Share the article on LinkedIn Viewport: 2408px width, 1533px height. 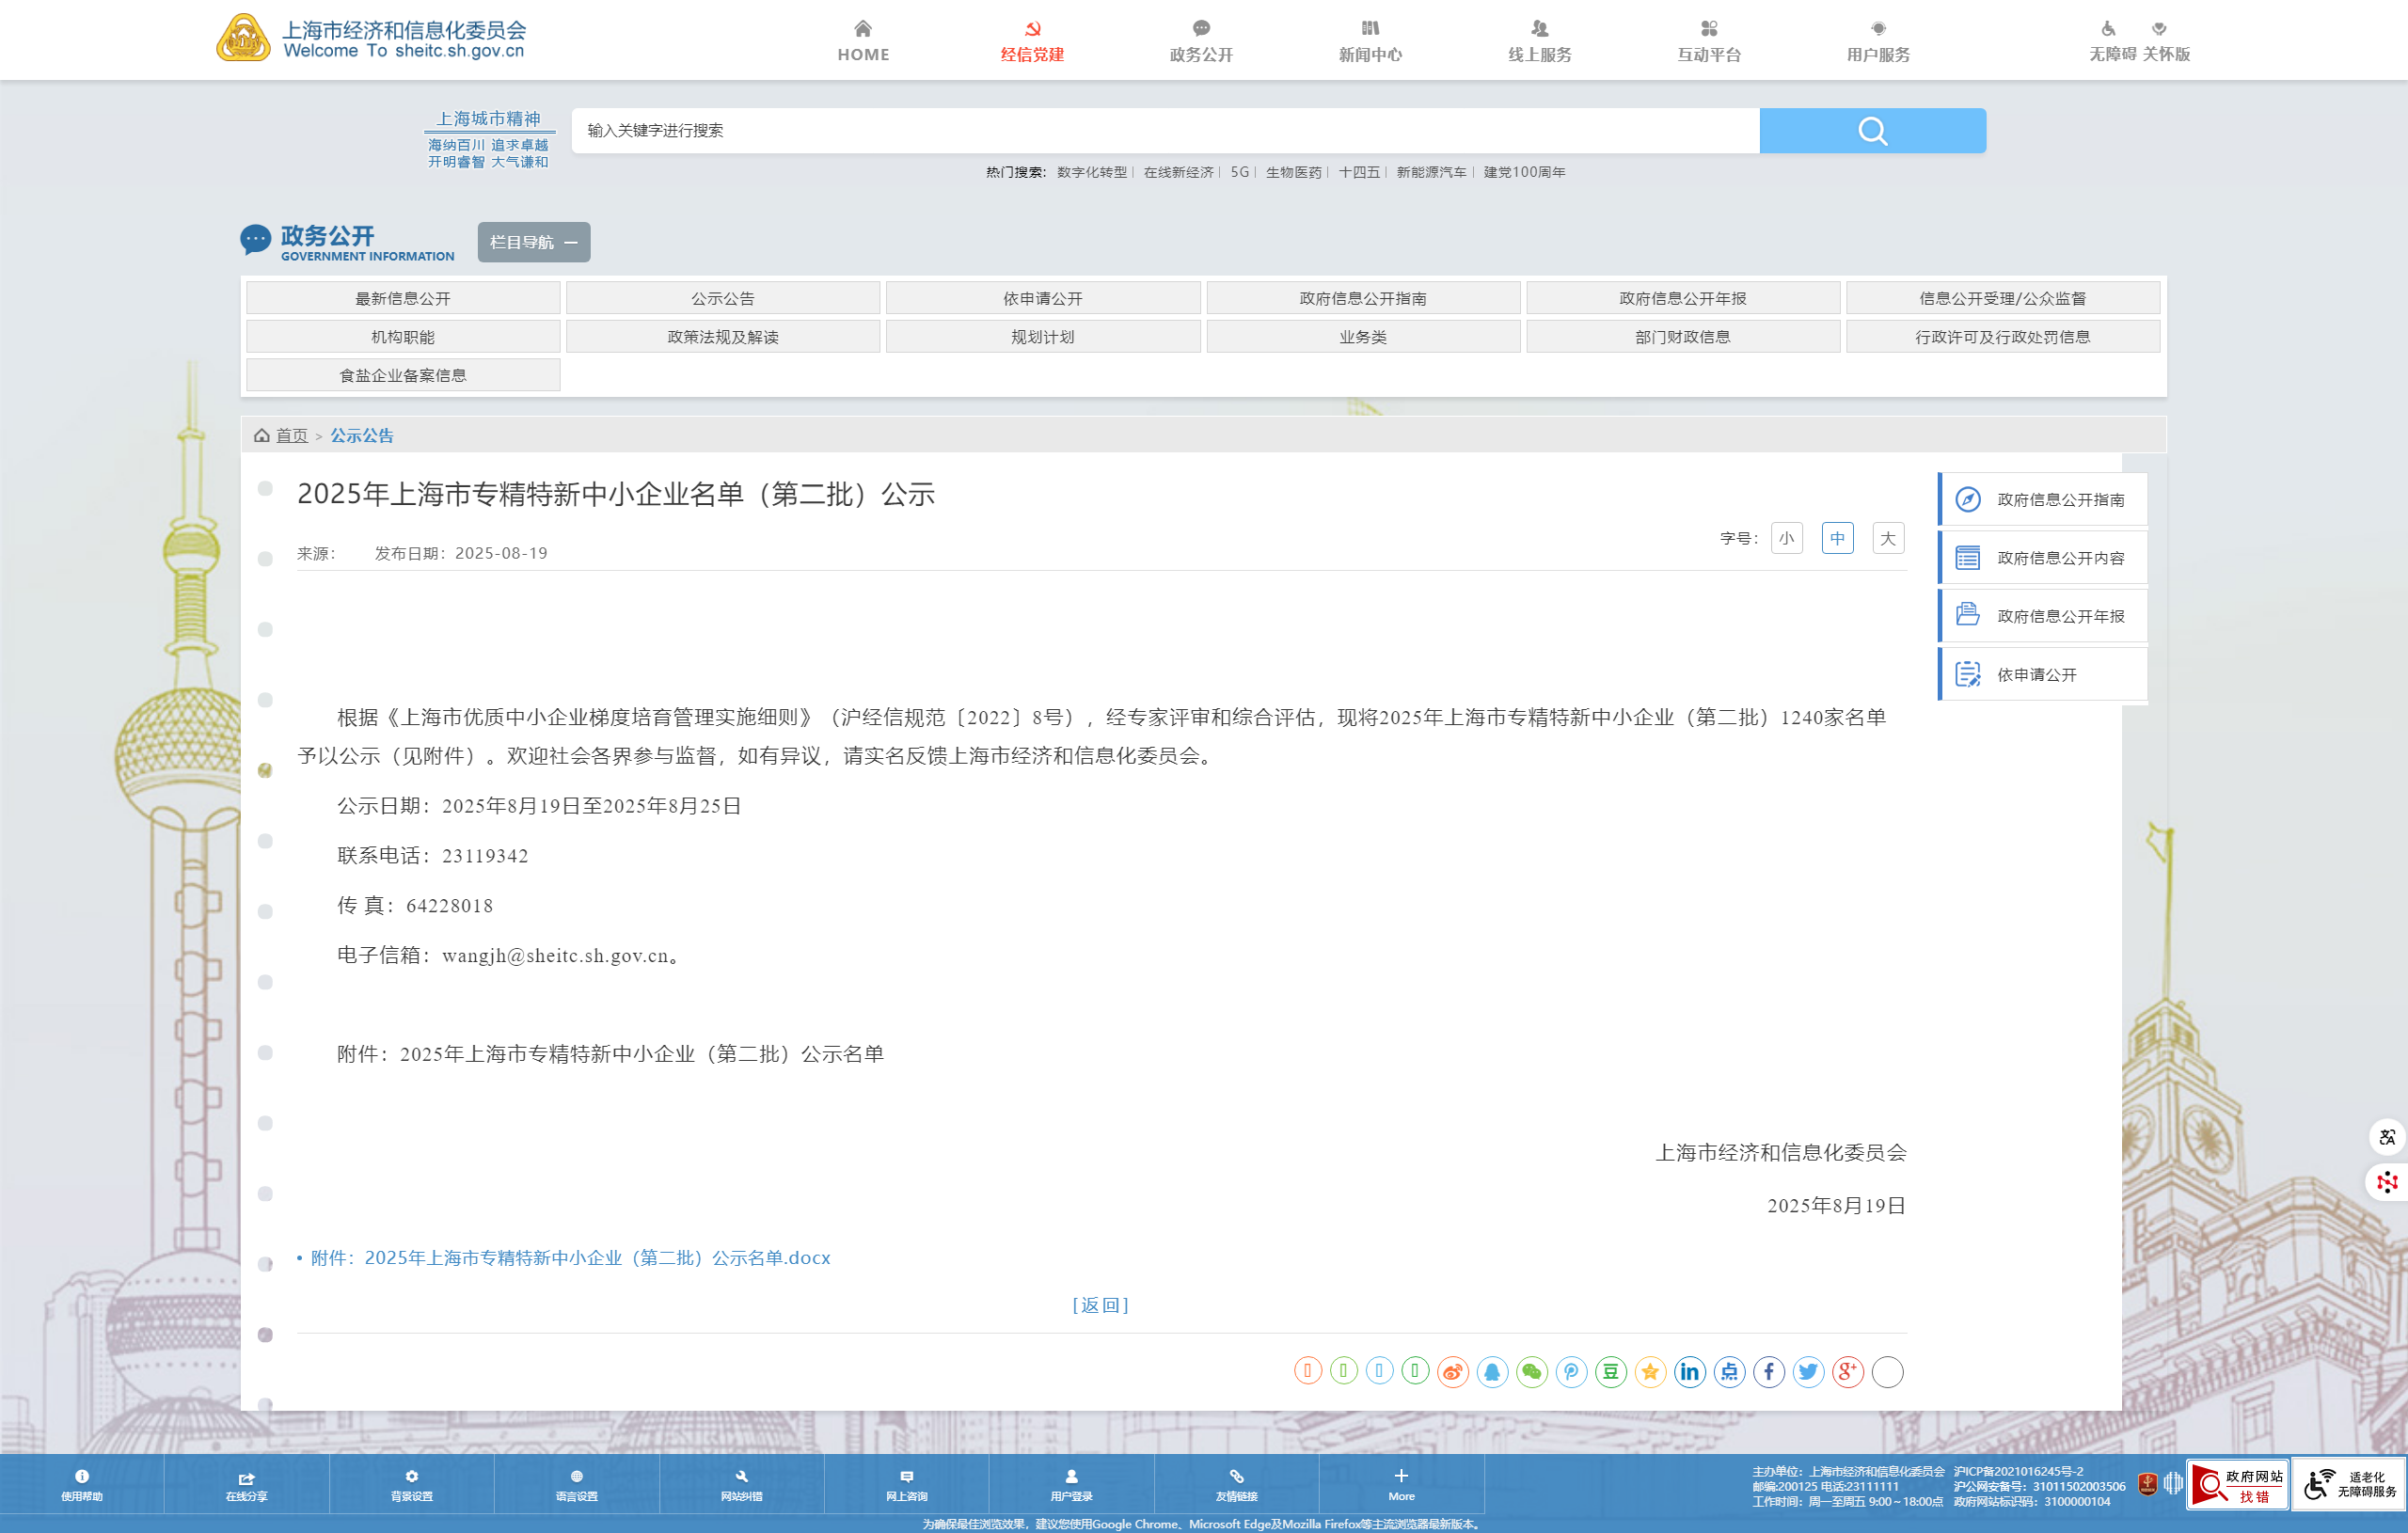1689,1372
